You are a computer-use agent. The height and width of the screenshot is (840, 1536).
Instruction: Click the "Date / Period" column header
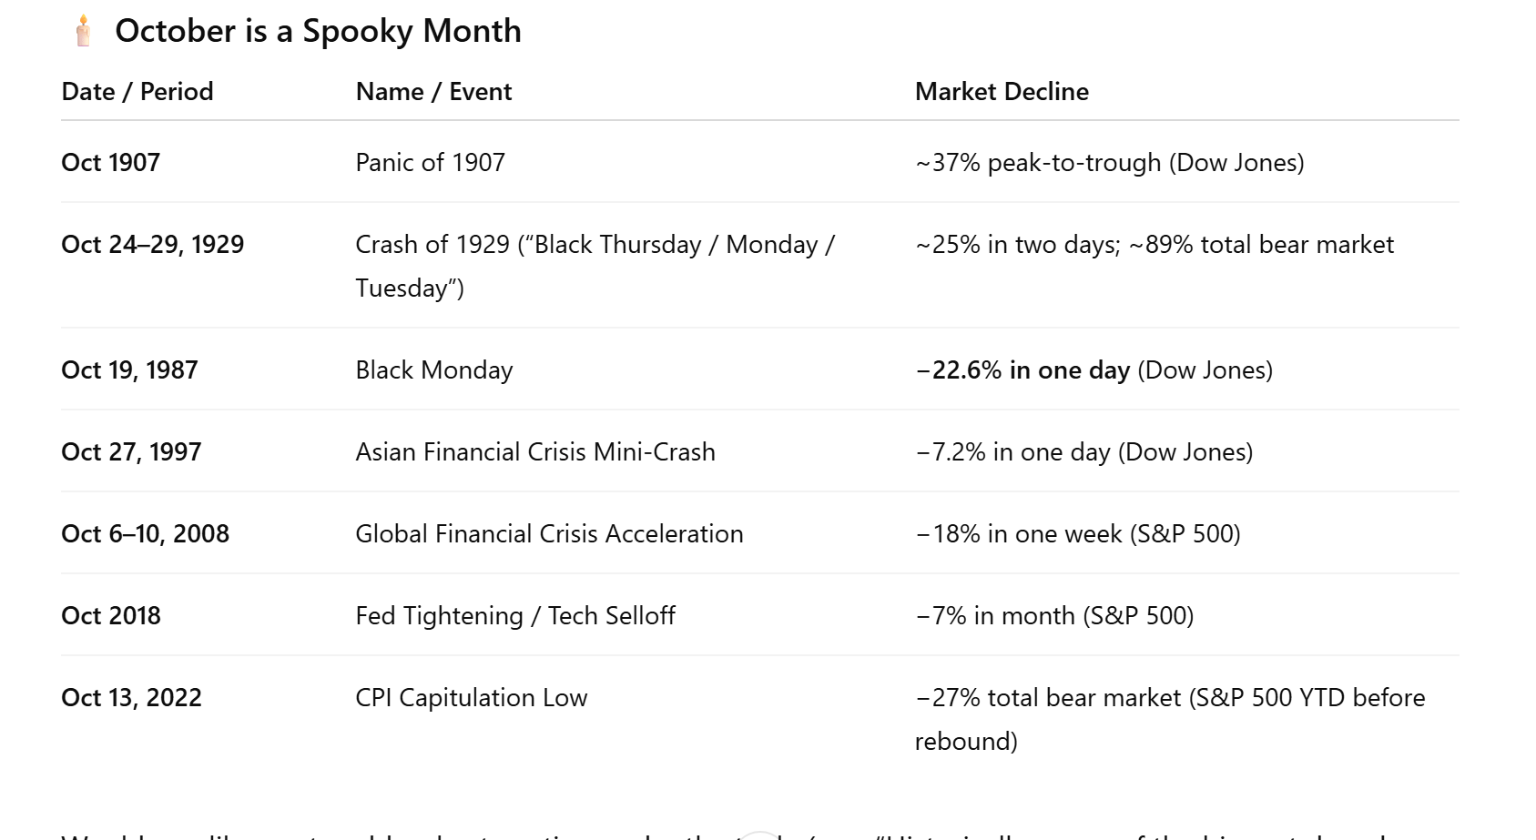coord(137,92)
